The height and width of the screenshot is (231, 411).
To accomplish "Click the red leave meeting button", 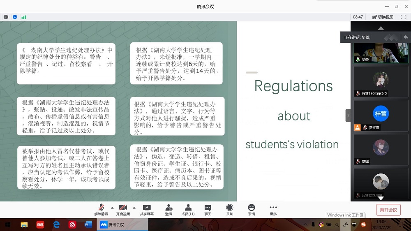I will (x=388, y=210).
